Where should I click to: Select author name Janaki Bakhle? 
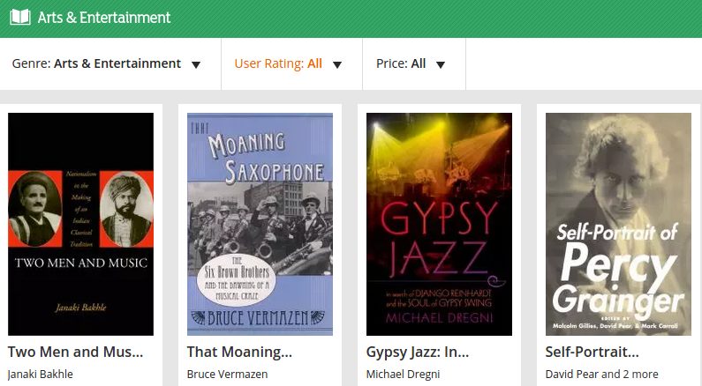tap(41, 374)
